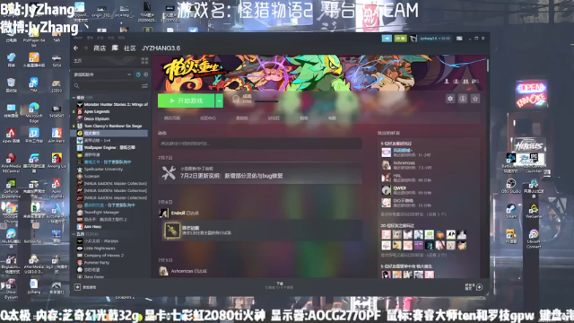Open downloads status in bottom bar
This screenshot has width=574, height=323.
tap(280, 285)
